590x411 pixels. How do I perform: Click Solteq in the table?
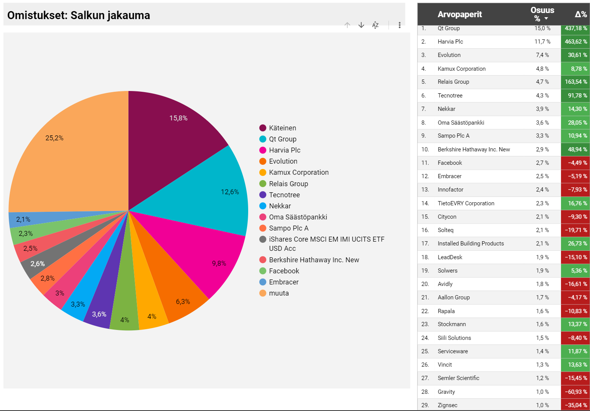point(445,230)
